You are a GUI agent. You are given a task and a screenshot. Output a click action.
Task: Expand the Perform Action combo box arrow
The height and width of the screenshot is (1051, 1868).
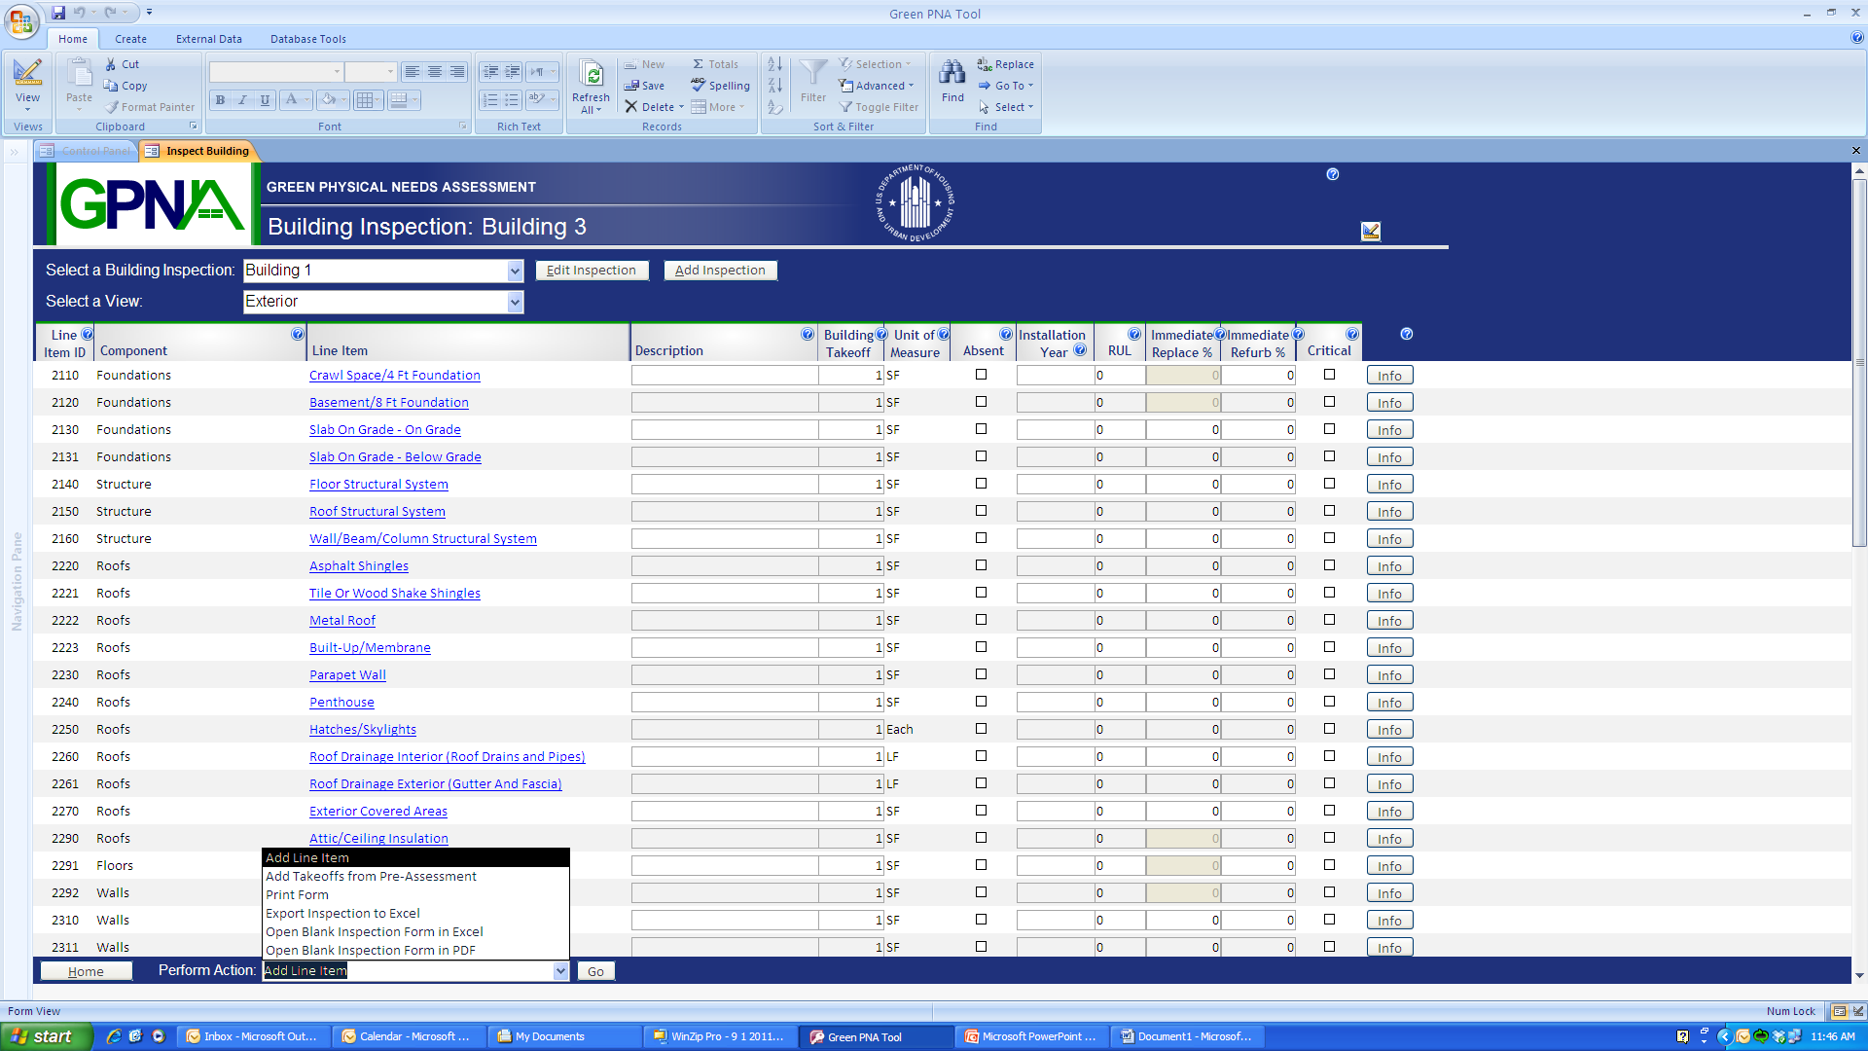[560, 971]
